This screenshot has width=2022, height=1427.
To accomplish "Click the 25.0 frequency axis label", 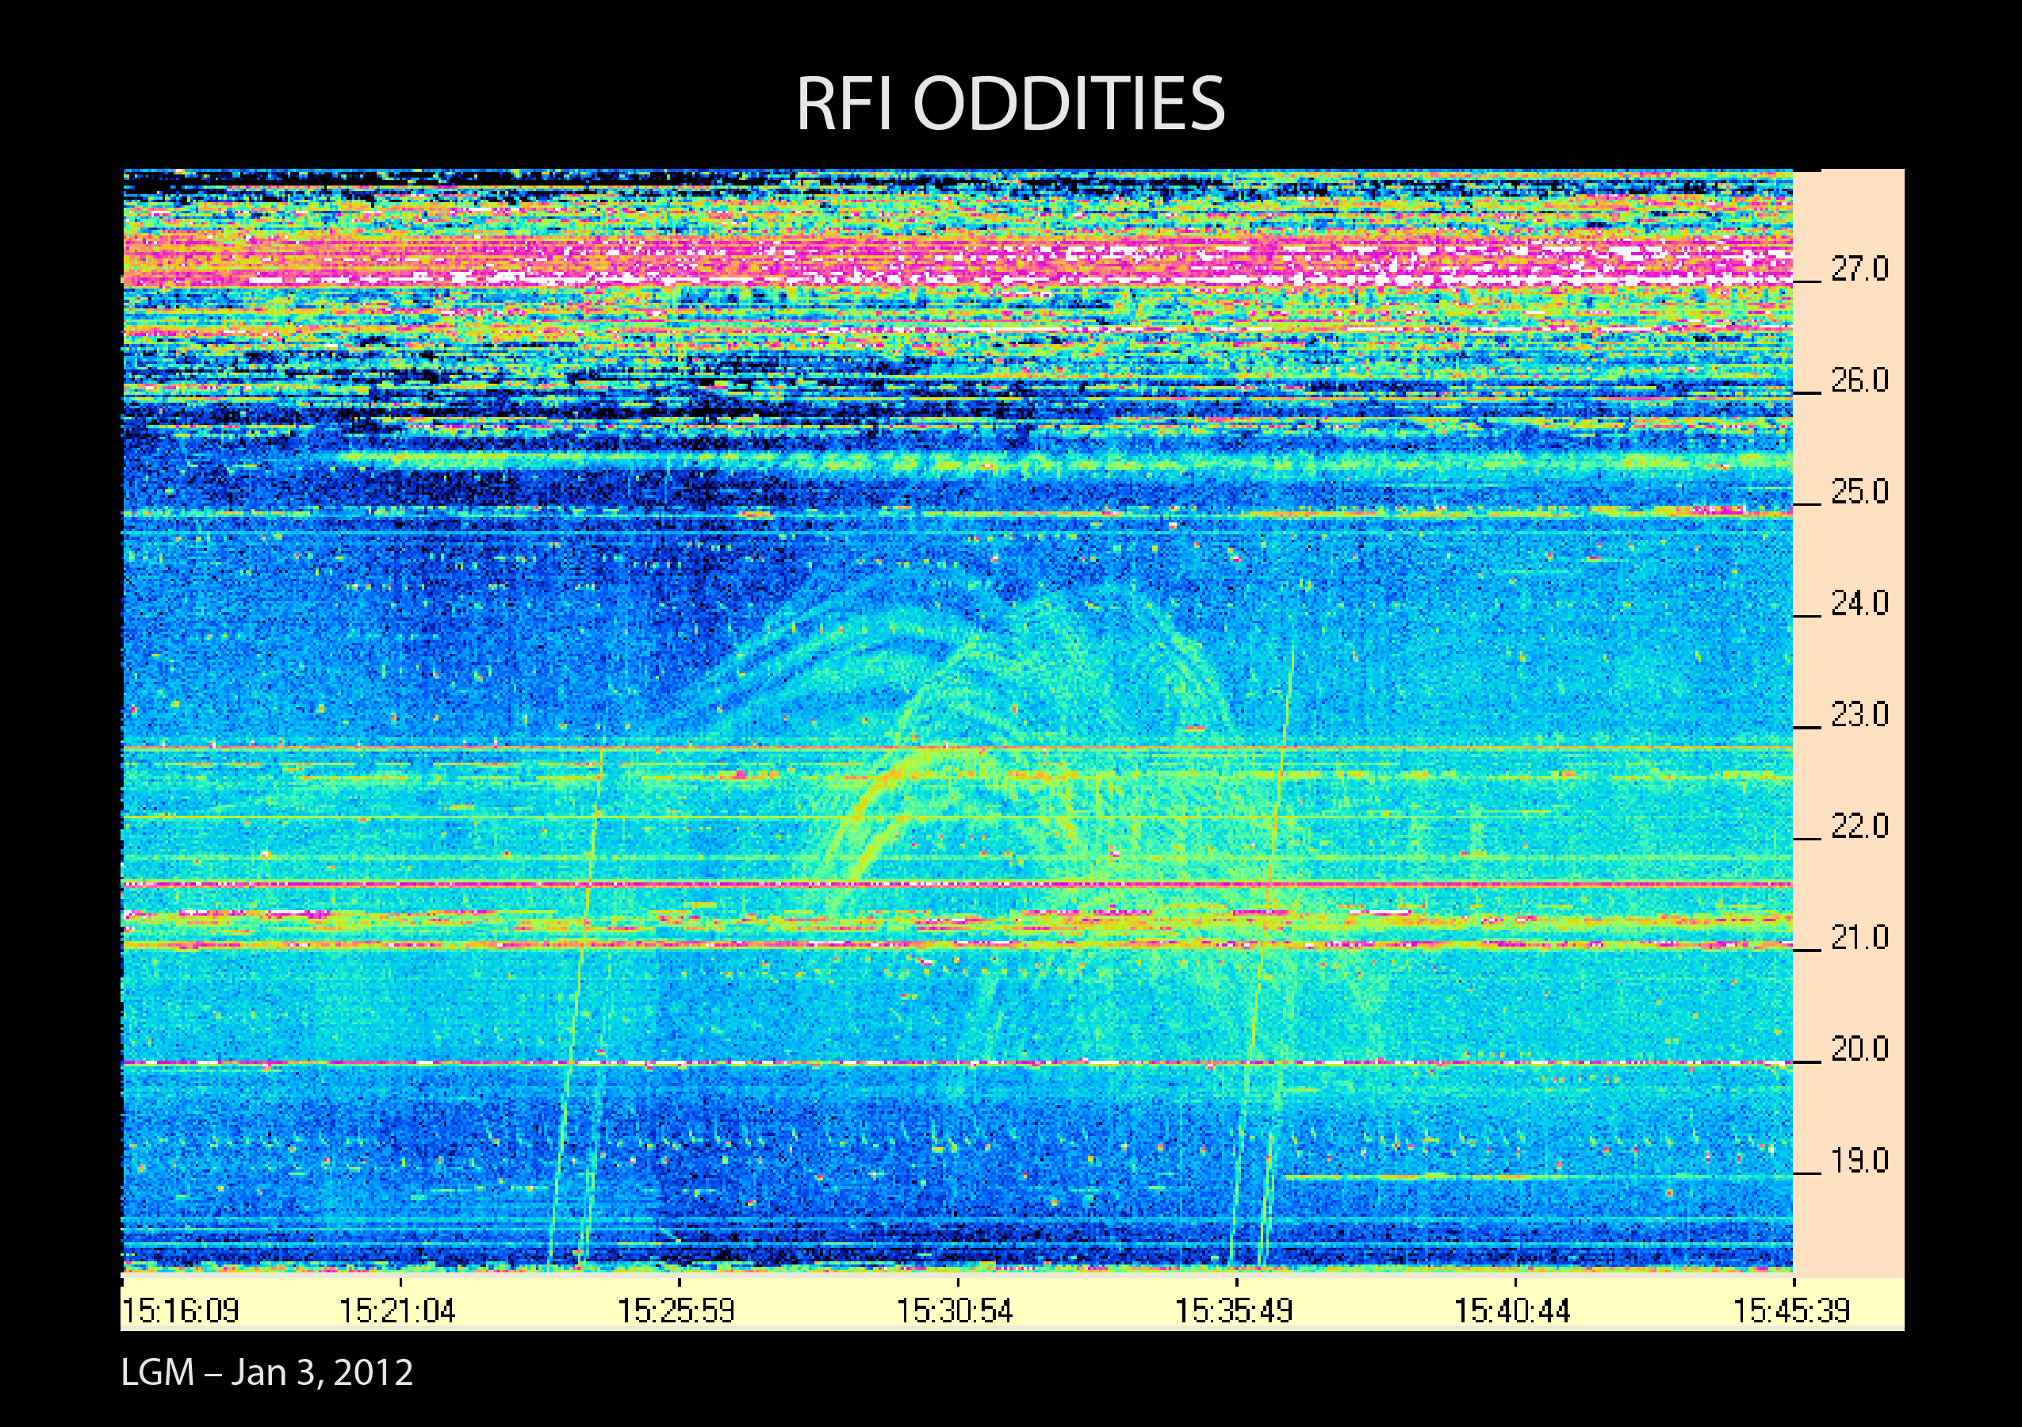I will [x=1859, y=492].
